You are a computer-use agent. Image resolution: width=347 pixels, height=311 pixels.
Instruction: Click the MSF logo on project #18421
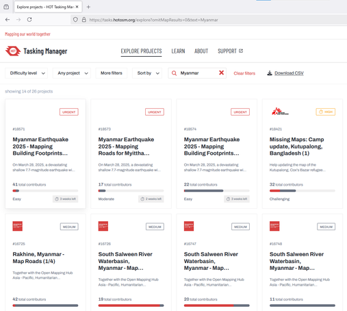point(280,112)
